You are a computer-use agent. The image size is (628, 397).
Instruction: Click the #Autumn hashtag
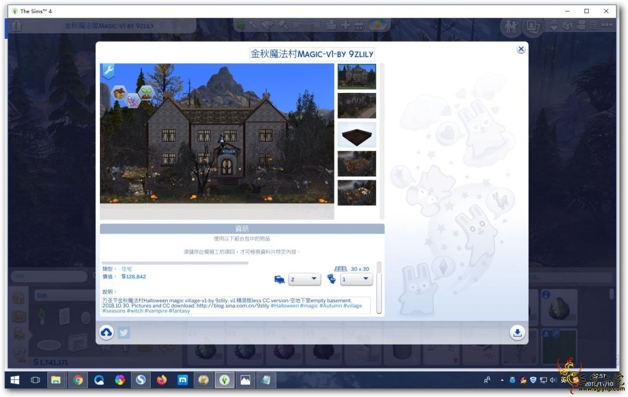pos(331,306)
